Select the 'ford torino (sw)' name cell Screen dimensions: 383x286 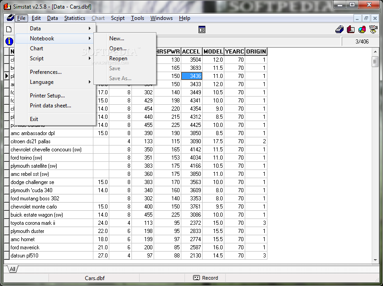[51, 158]
